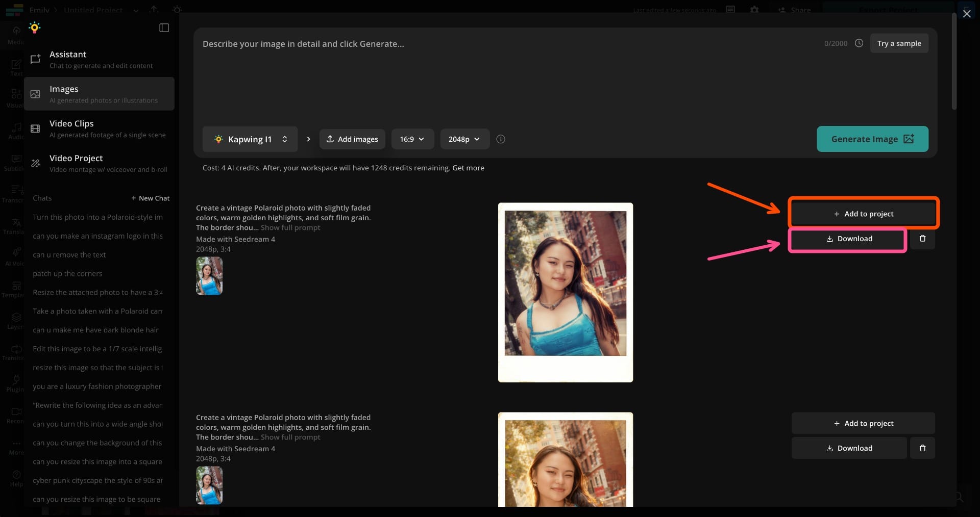
Task: Open Record in the editor sidebar
Action: point(16,416)
